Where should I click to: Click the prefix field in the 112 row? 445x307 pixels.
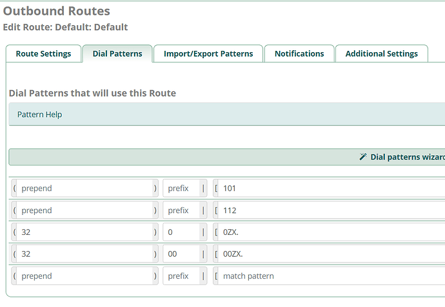184,210
